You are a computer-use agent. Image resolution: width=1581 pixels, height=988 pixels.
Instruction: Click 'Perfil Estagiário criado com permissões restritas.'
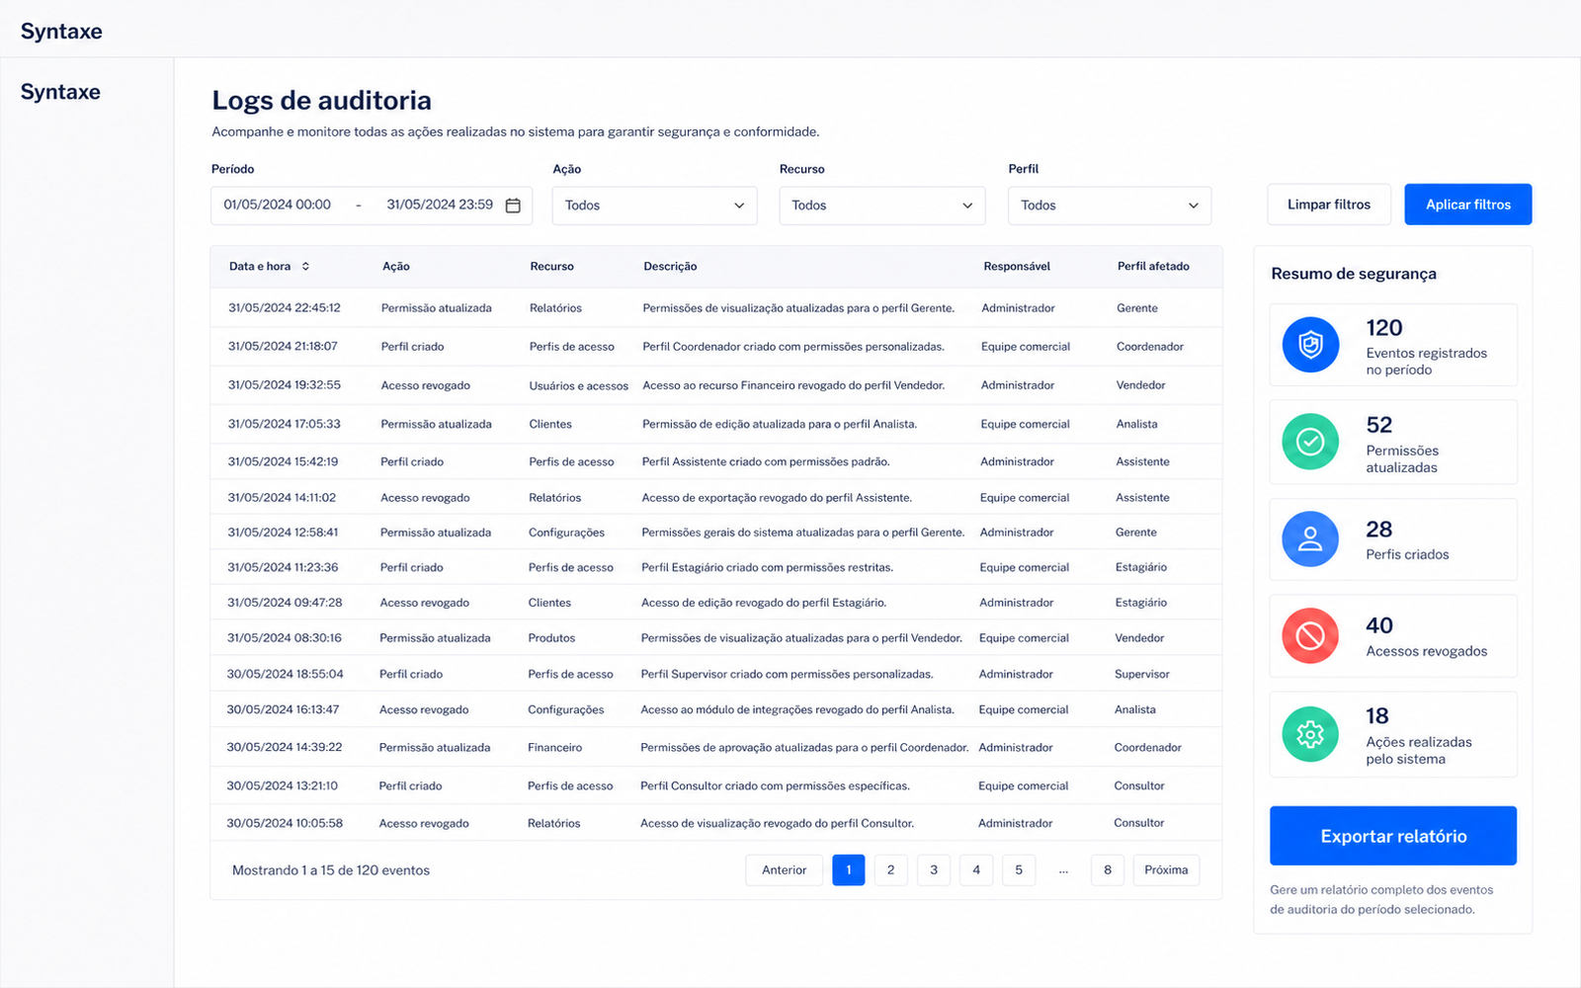point(767,567)
